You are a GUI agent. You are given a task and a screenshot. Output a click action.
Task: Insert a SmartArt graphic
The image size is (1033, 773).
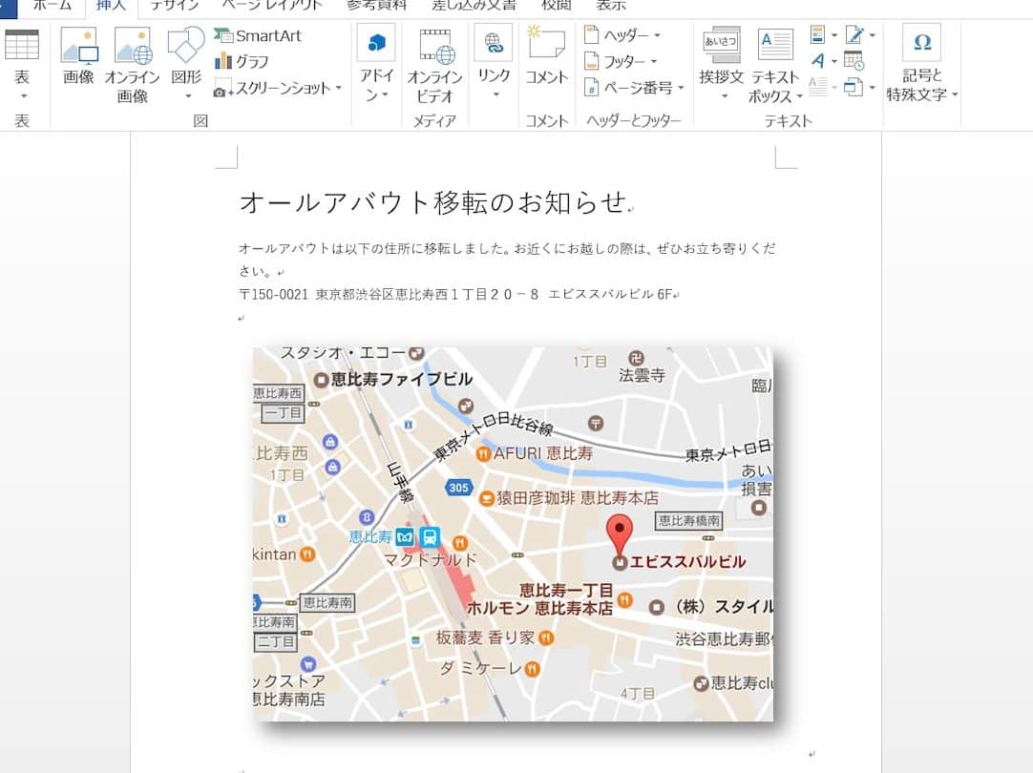point(258,35)
